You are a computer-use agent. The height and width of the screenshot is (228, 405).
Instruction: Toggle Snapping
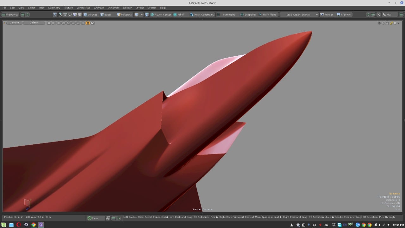(248, 15)
